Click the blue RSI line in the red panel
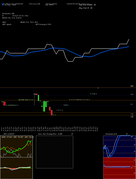The width and height of the screenshot is (136, 179). [x=117, y=167]
